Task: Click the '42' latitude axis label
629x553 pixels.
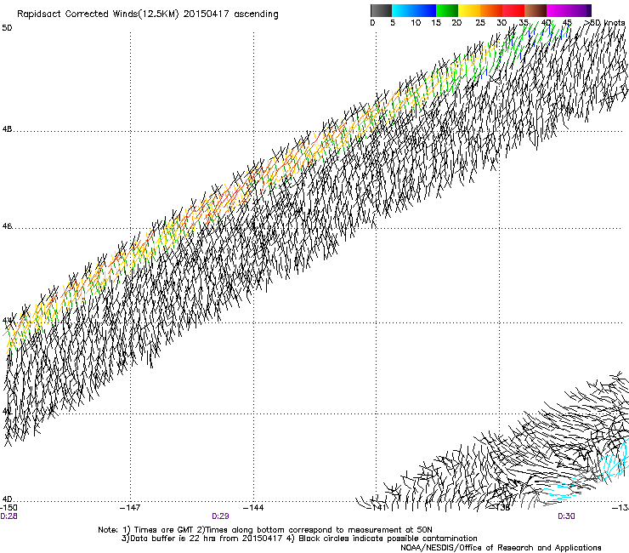Action: (x=7, y=412)
